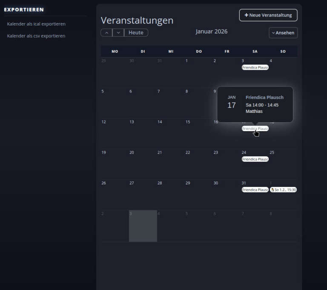Open Friendica Plausch title in the popup
Screen dimensions: 327x290
pos(264,98)
